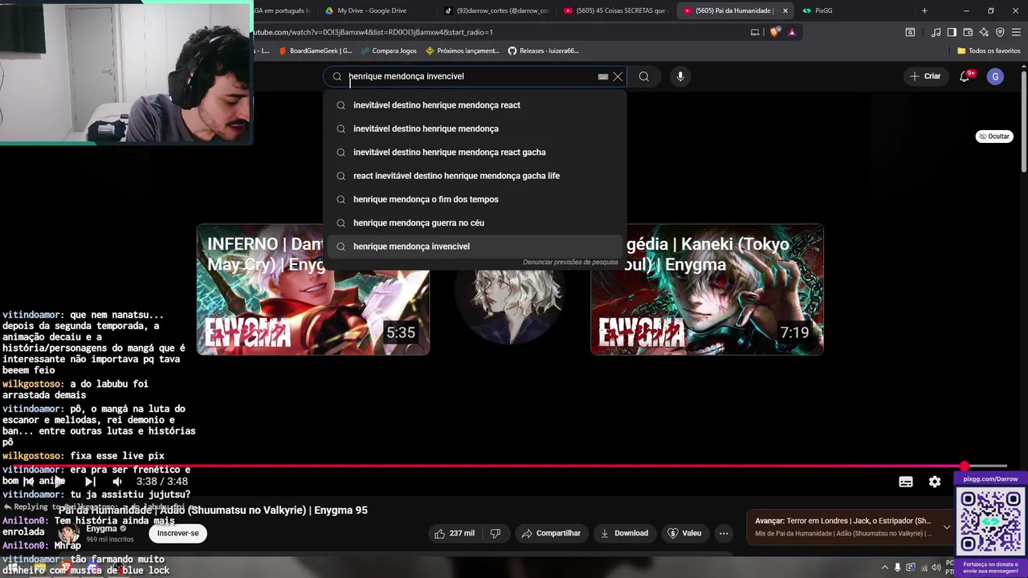Select suggestion 'inevitável destino henrique mendonça react'
Viewport: 1028px width, 578px height.
(x=475, y=105)
